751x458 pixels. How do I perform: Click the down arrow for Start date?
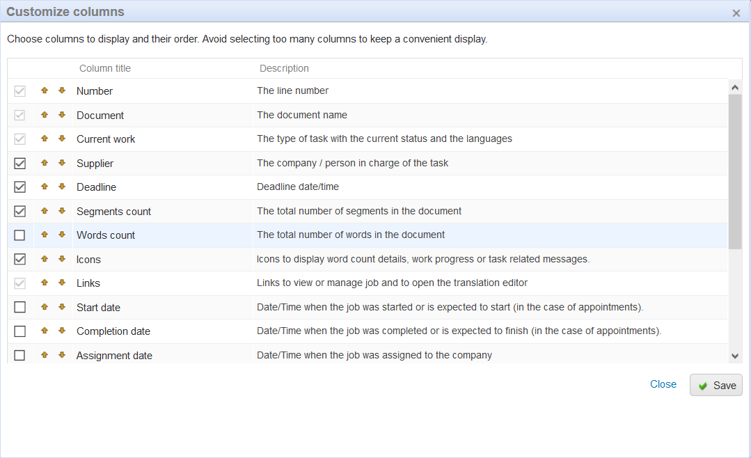click(x=62, y=307)
